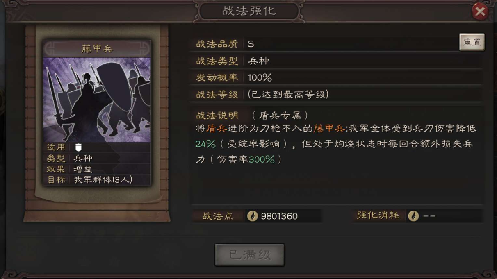Click the green 300% damage rate value
This screenshot has width=497, height=279.
261,160
